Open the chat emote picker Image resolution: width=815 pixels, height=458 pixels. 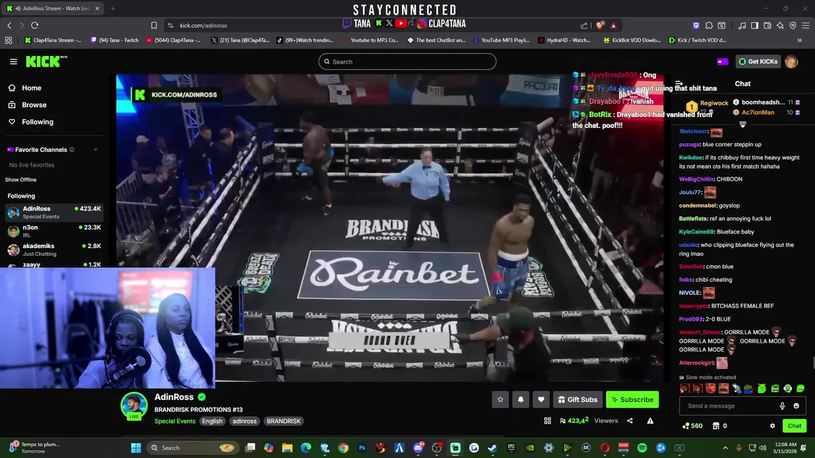point(796,406)
